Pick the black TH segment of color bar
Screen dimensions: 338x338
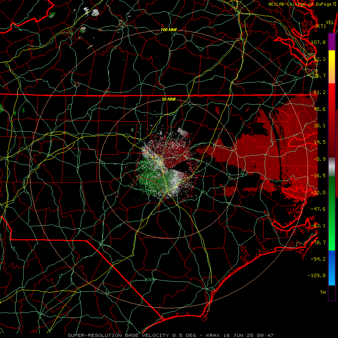(332, 293)
